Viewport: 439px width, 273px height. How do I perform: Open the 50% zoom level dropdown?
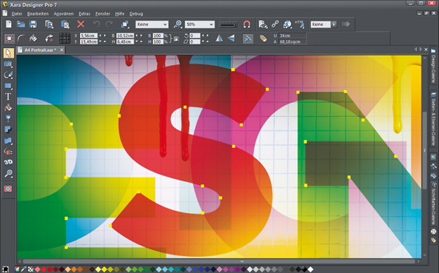click(200, 24)
